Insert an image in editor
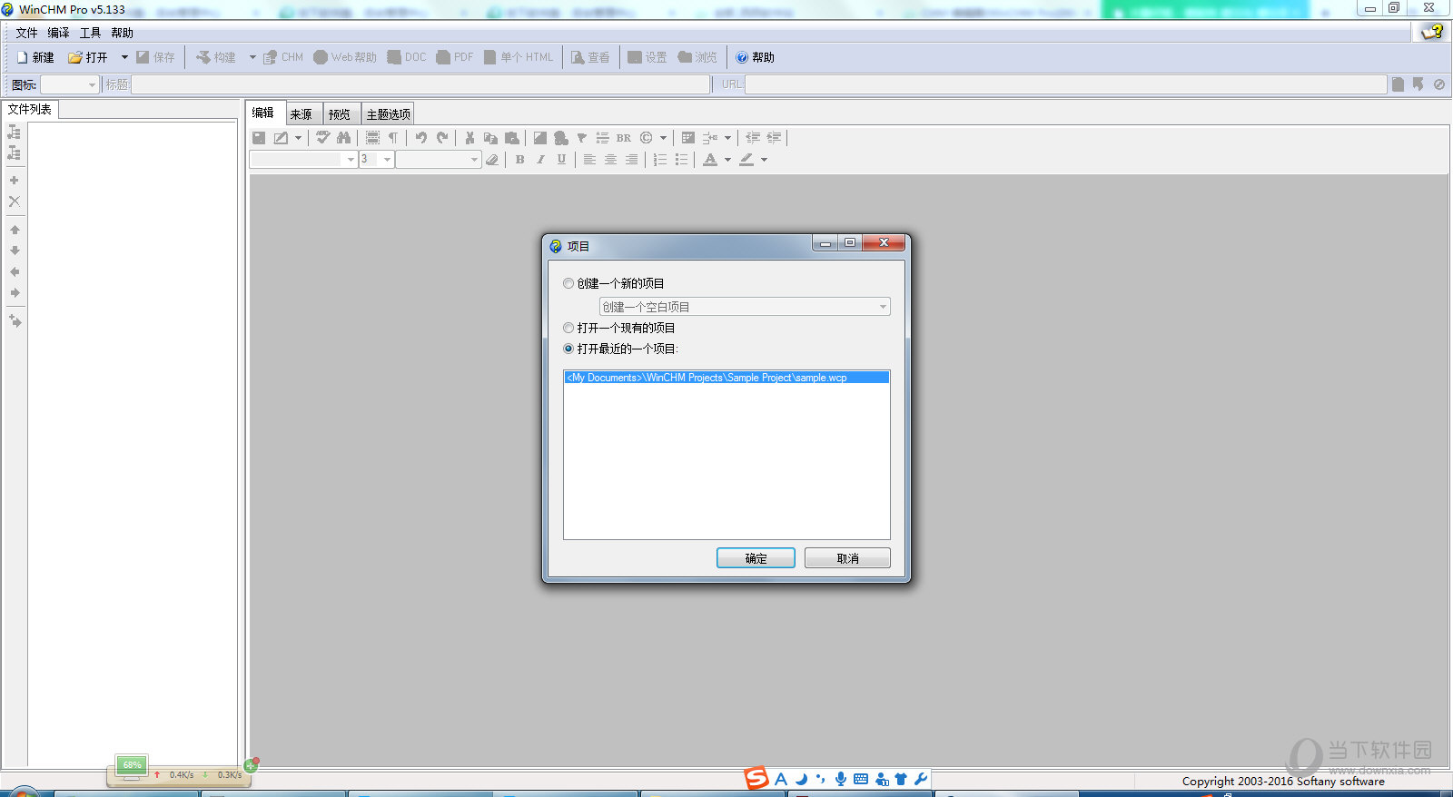Screen dimensions: 1453x797 (x=539, y=138)
